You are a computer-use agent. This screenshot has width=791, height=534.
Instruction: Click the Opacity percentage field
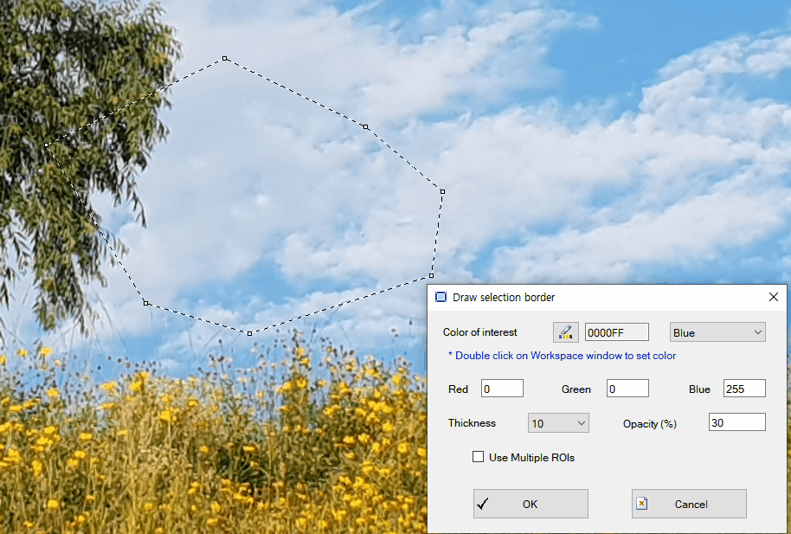coord(736,423)
